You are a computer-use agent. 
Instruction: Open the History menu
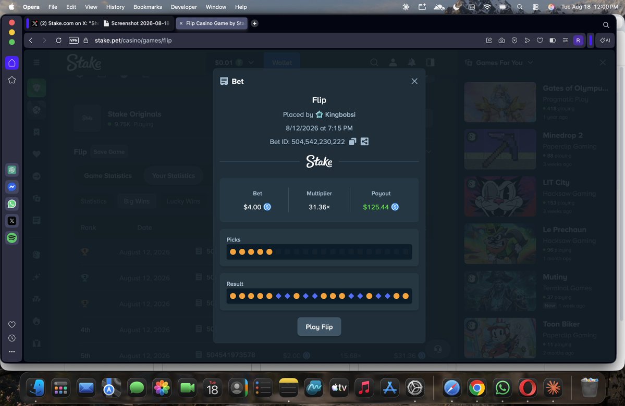(115, 7)
